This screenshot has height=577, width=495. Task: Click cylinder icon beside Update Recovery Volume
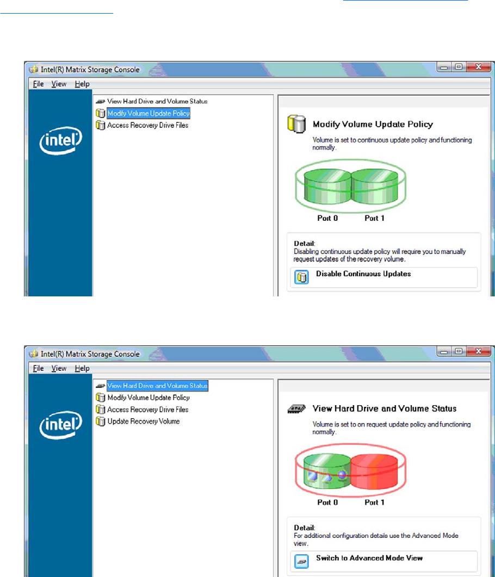(x=100, y=421)
